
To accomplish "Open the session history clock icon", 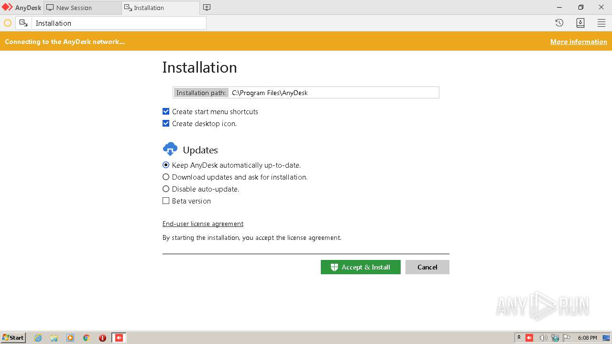I will tap(559, 23).
